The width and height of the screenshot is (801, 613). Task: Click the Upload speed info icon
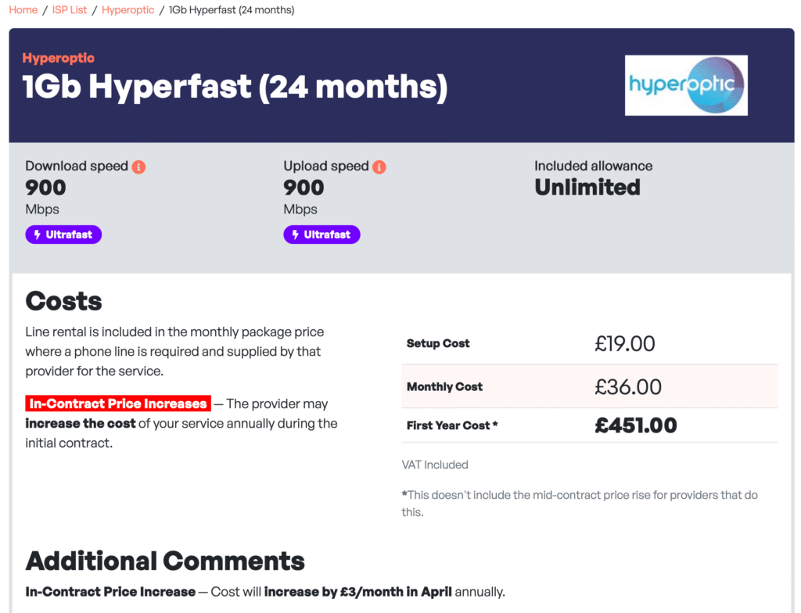pos(379,167)
